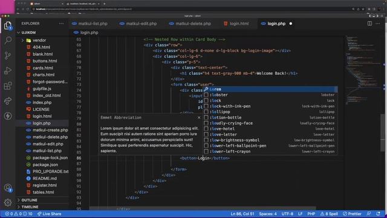
Task: Click Live Share in status bar
Action: point(49,214)
